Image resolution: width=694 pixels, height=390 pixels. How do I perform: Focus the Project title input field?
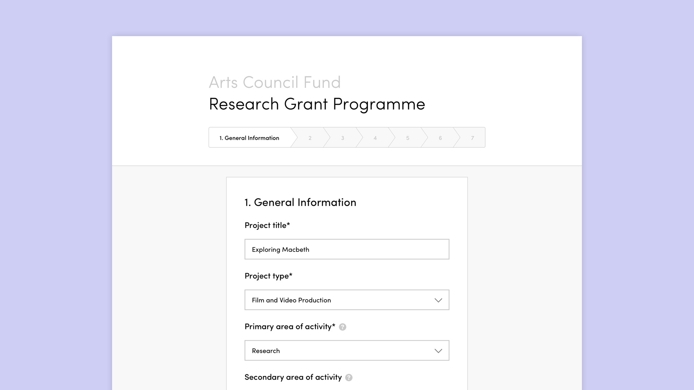click(347, 249)
